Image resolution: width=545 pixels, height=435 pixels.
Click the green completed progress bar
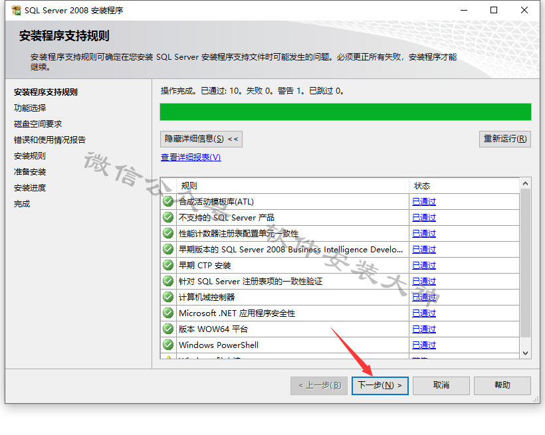tap(346, 112)
